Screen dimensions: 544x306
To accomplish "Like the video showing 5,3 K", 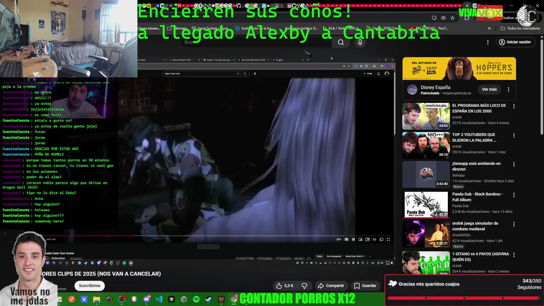I will tap(285, 286).
